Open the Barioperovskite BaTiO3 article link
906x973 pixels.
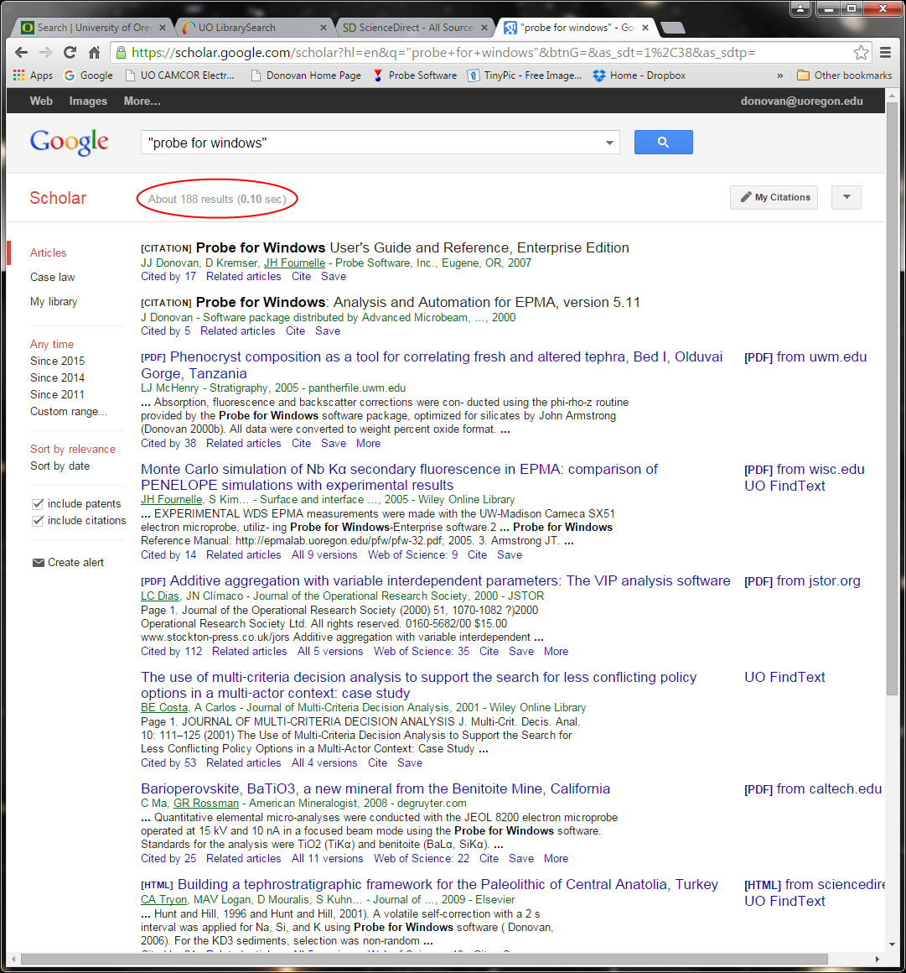pos(375,788)
